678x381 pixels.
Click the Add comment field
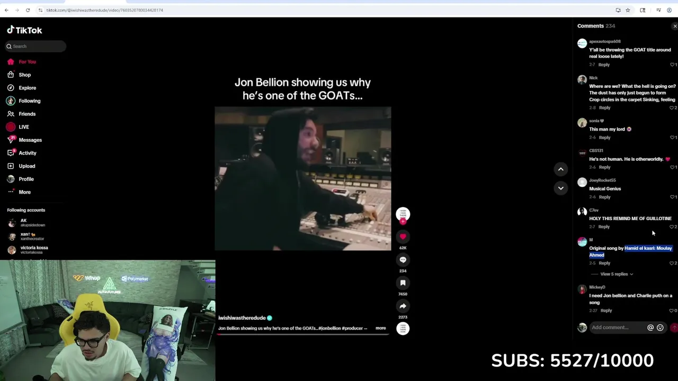pyautogui.click(x=618, y=328)
